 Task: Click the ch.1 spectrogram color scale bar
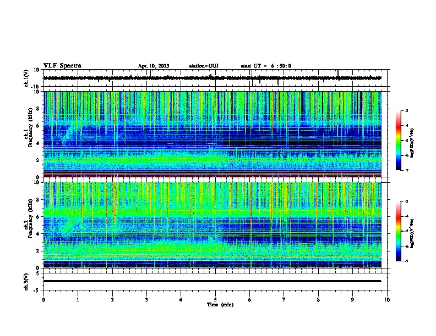398,141
